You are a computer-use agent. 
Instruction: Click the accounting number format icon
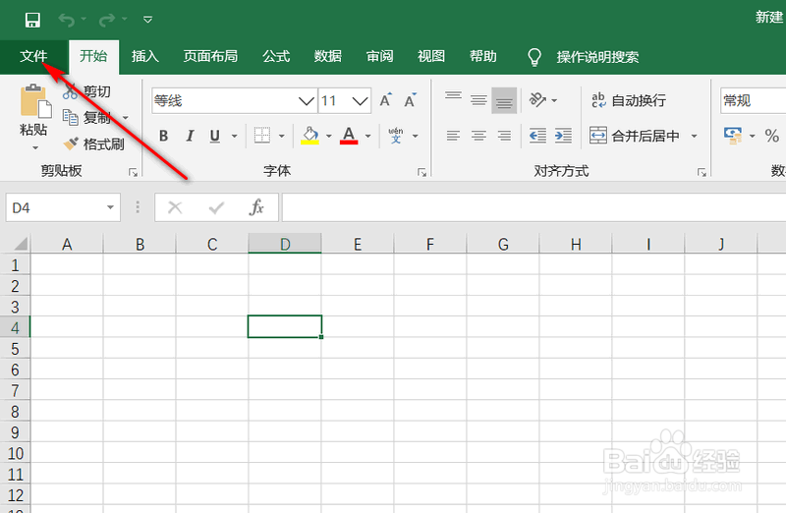733,136
